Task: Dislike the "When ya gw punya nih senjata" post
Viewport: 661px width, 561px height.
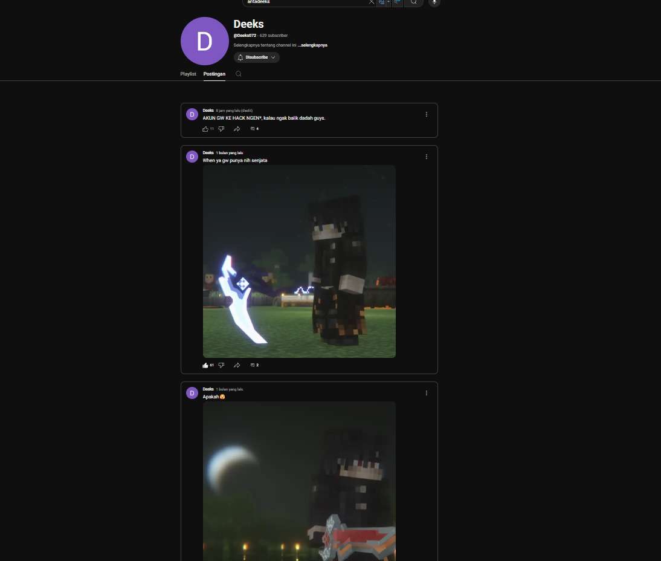Action: (x=221, y=365)
